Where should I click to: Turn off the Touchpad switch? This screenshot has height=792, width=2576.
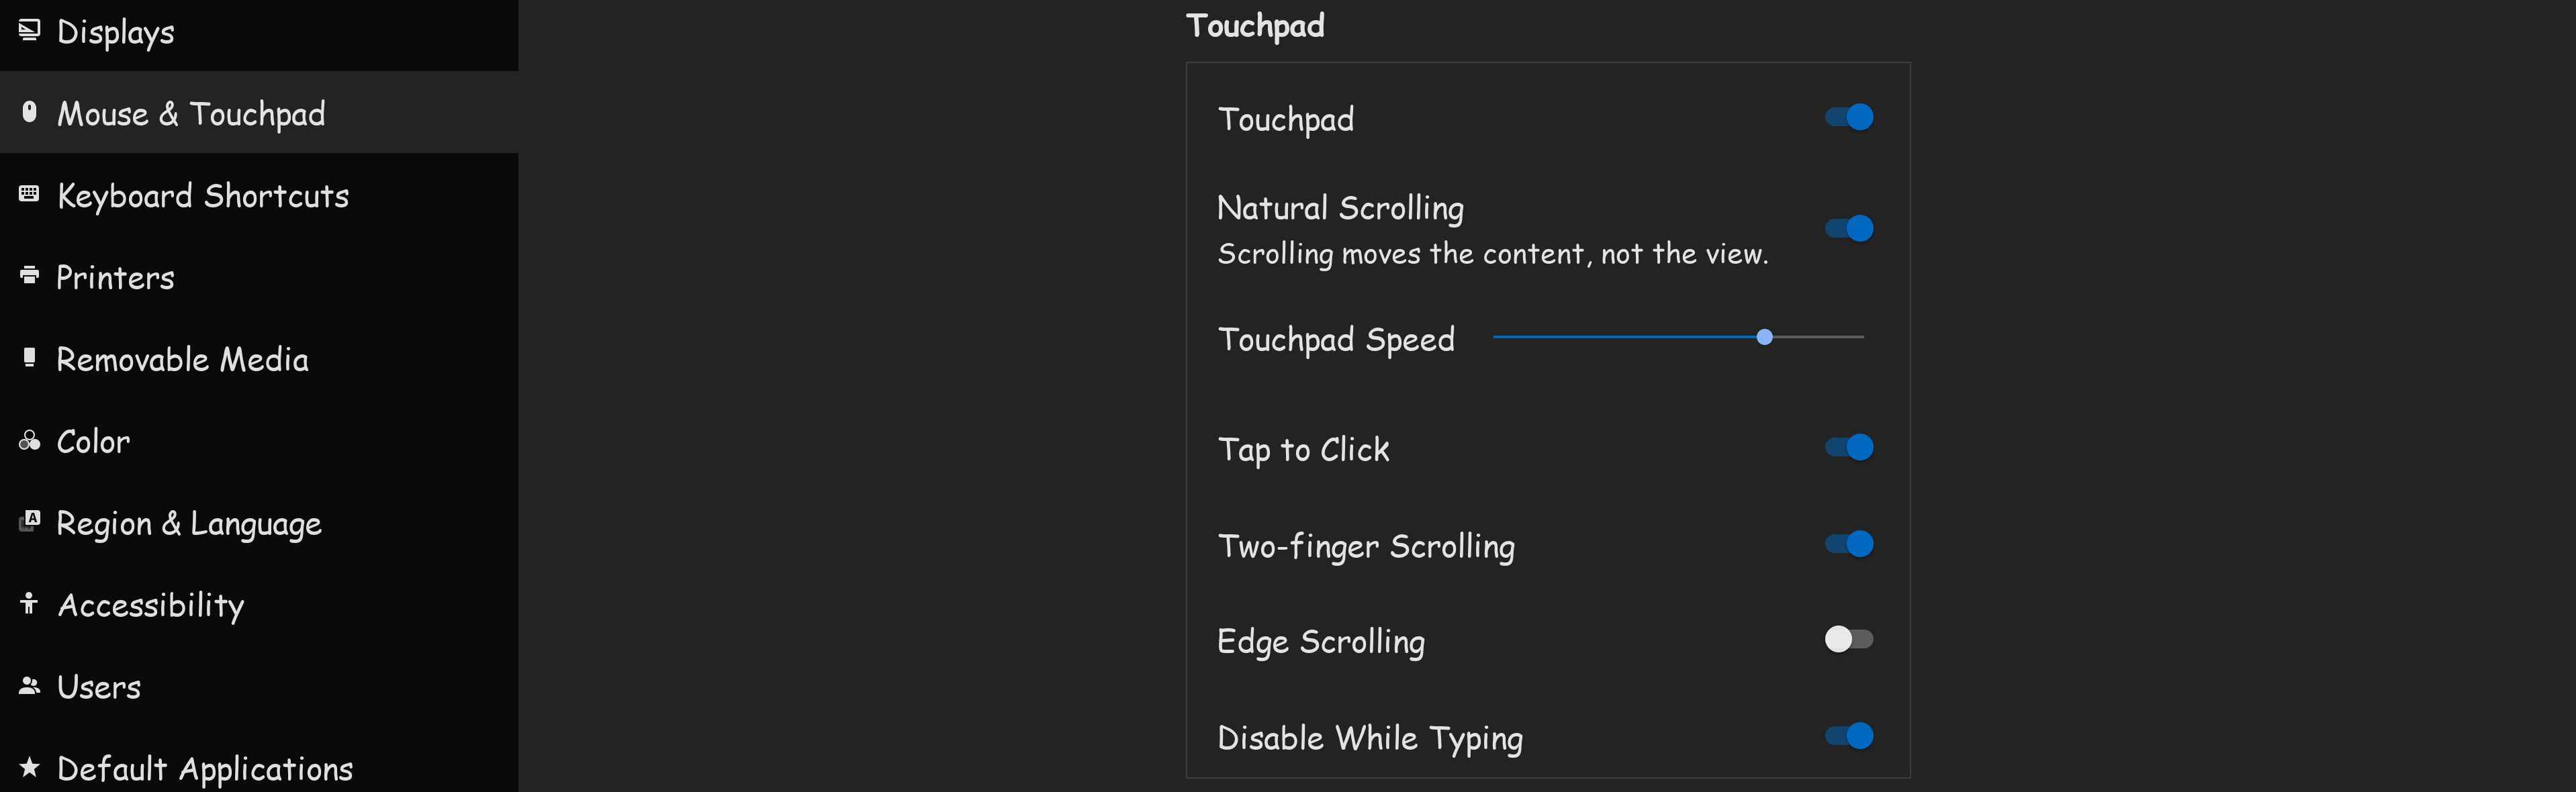(1848, 117)
